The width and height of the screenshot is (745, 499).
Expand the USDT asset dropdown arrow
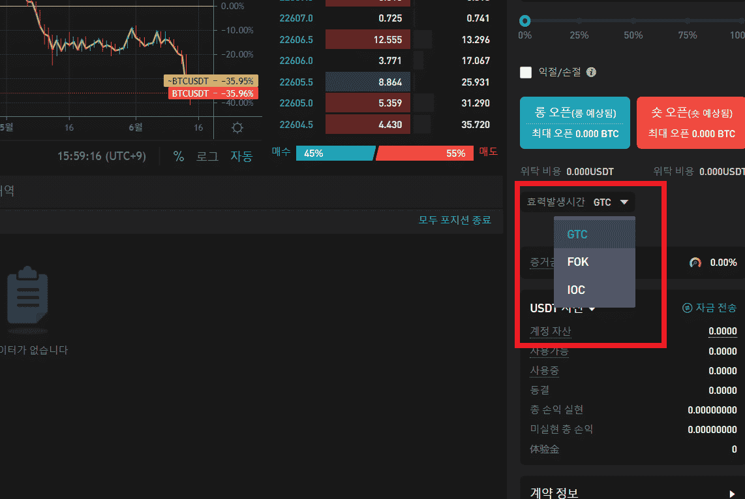pos(592,309)
